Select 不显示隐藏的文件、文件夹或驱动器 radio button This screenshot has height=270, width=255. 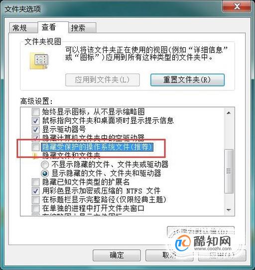[x=45, y=165]
